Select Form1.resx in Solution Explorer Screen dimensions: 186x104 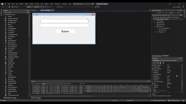pyautogui.click(x=163, y=30)
